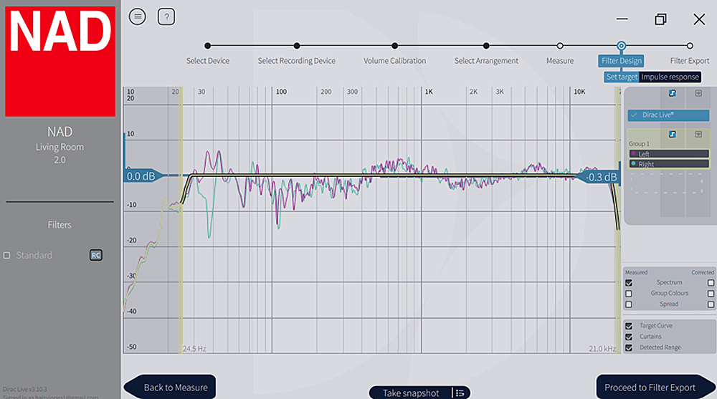This screenshot has width=717, height=399.
Task: Select the Dirac Live target entry
Action: click(x=668, y=115)
